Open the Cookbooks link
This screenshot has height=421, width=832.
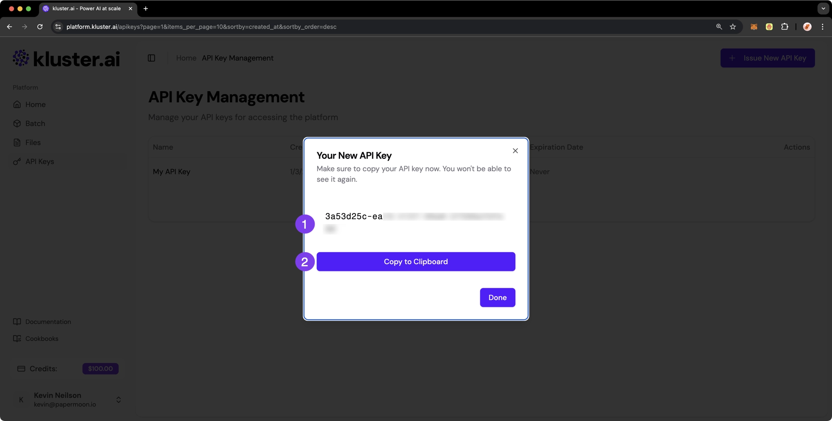[42, 339]
